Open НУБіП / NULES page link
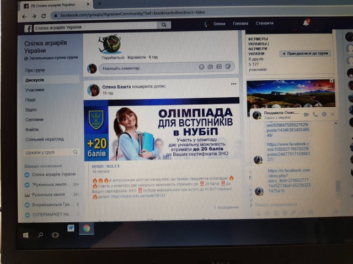The image size is (353, 264). click(x=105, y=166)
